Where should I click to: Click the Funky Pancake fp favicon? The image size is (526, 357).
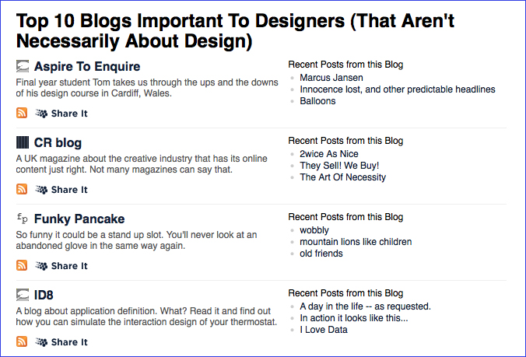22,219
